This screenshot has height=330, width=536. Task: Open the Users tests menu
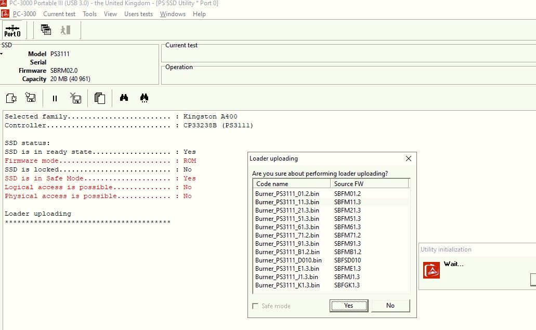coord(138,14)
